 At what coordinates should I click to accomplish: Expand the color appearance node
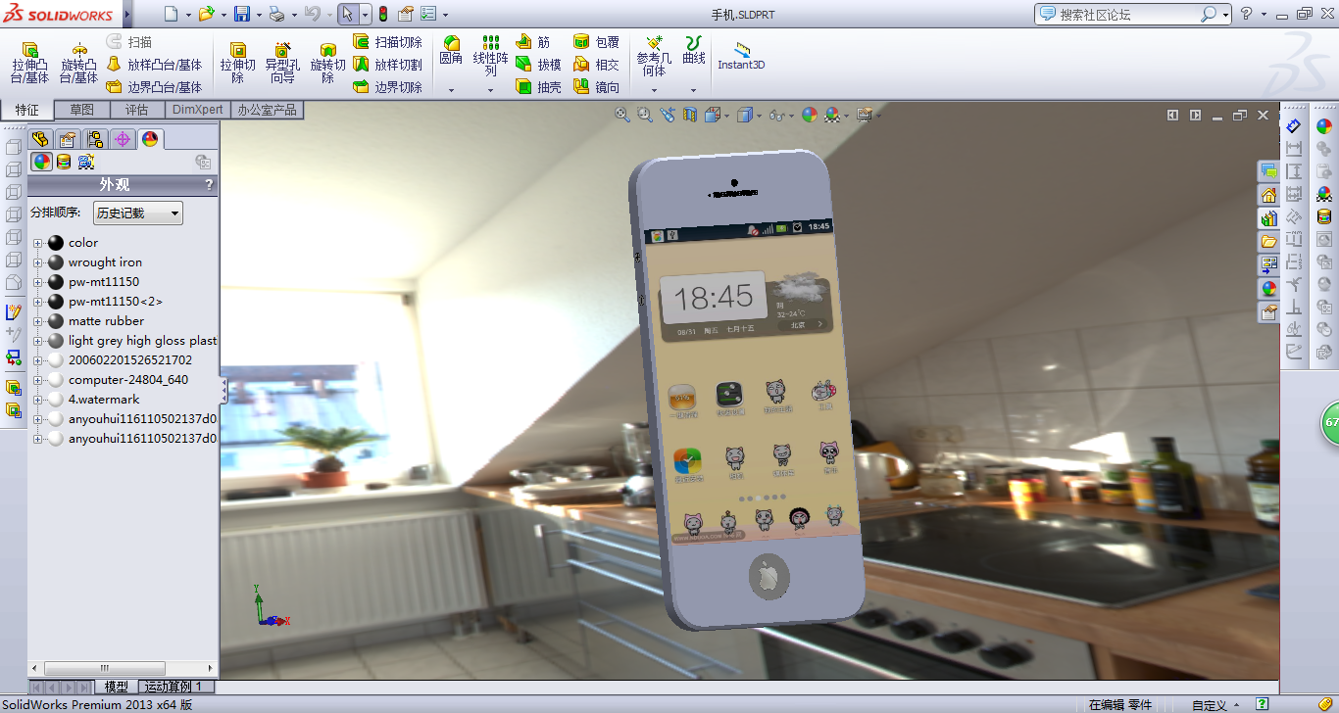(x=37, y=243)
